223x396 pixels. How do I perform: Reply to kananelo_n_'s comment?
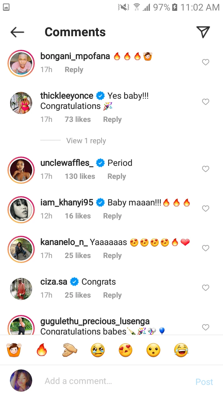pos(112,256)
